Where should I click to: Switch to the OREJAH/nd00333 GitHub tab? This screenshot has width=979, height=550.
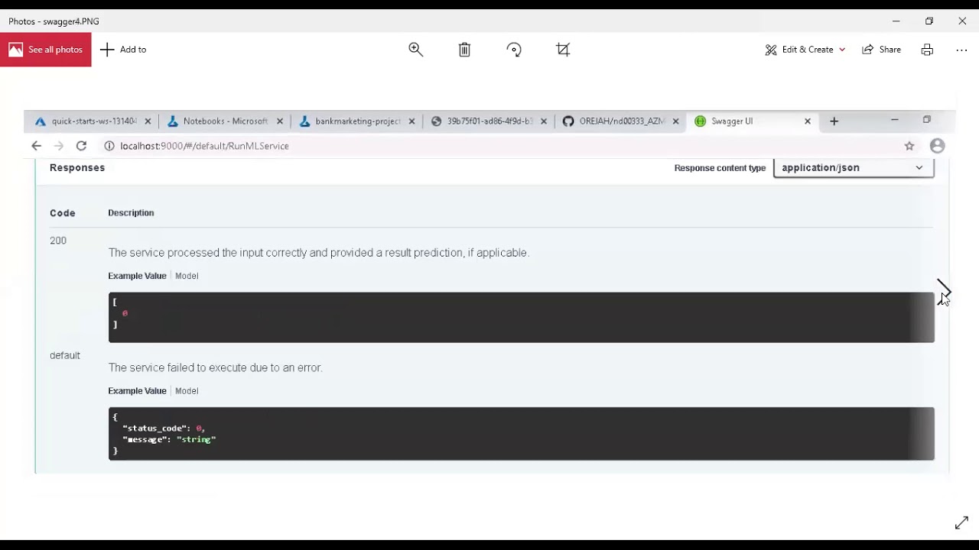coord(621,121)
